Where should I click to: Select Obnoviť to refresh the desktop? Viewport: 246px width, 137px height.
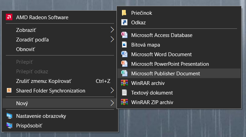tap(26, 49)
